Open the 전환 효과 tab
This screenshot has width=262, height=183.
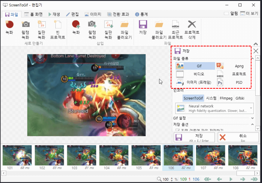[x=118, y=14]
